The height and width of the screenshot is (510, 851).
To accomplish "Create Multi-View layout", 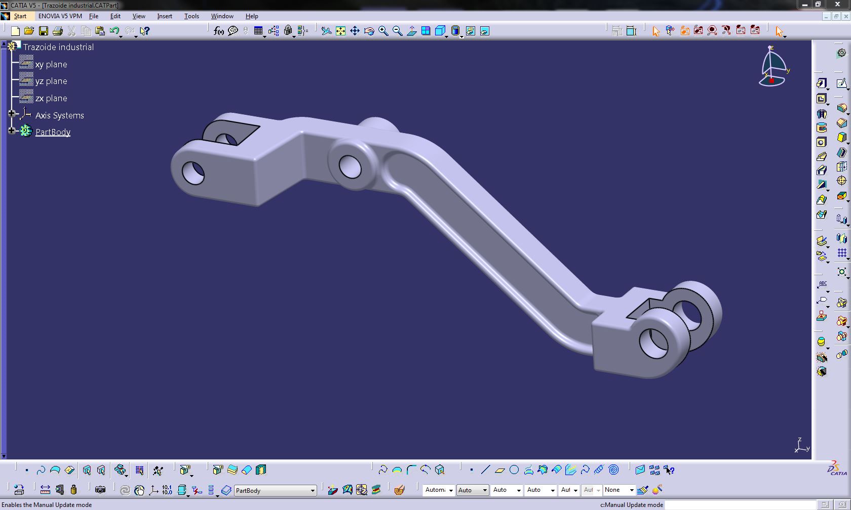I will click(x=426, y=31).
